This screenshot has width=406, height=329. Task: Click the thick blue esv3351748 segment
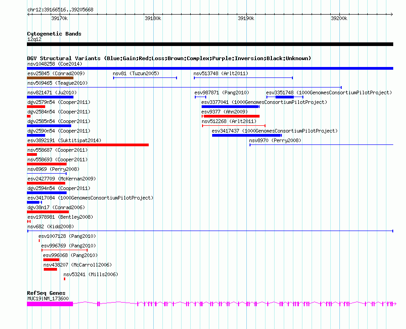click(285, 97)
